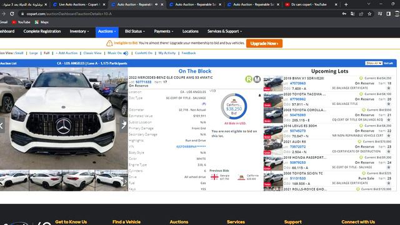Close the Dz cars copart YouTube tab

[x=336, y=4]
